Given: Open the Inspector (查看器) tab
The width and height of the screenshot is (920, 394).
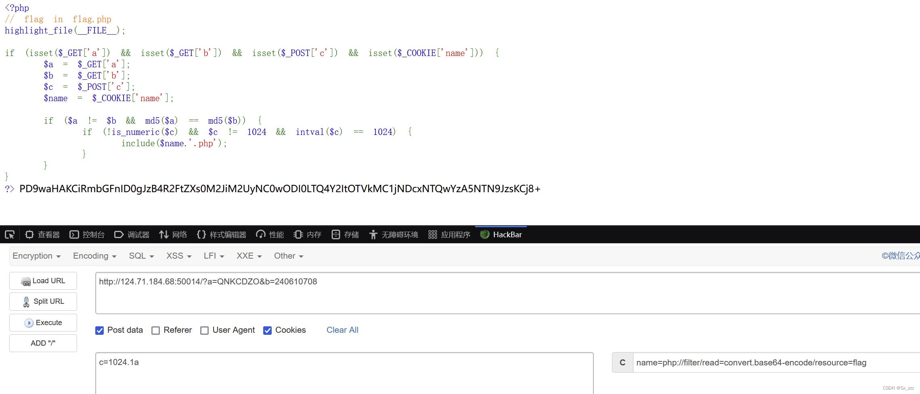Looking at the screenshot, I should (x=42, y=234).
